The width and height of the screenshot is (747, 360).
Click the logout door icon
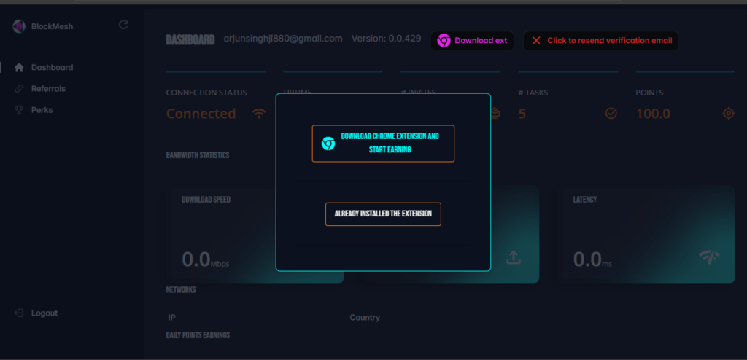click(x=19, y=313)
